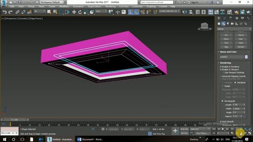The image size is (253, 142).
Task: Open the Graph Editors menu
Action: [94, 7]
